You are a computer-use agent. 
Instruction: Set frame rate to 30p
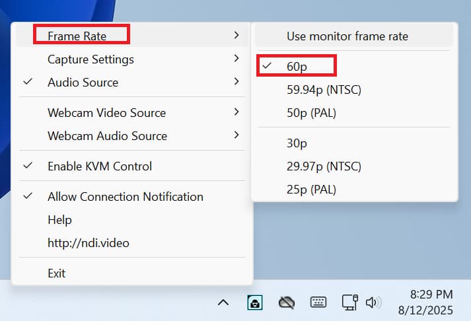pos(297,143)
